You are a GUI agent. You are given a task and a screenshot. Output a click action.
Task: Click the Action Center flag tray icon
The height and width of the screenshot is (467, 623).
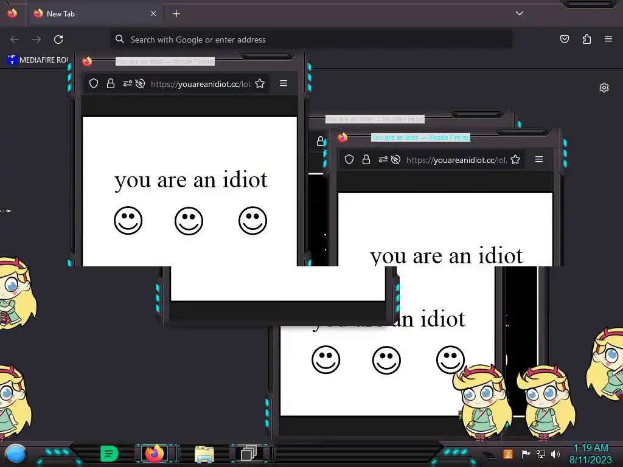(x=526, y=454)
